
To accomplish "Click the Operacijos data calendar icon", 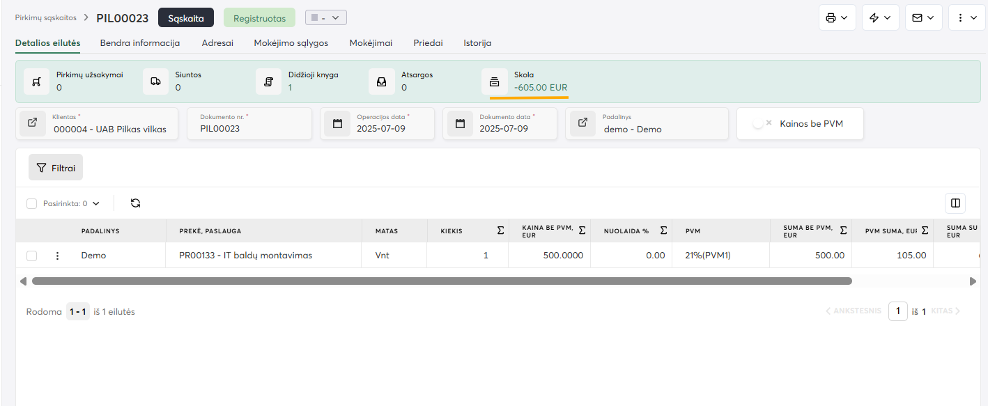I will pos(338,124).
